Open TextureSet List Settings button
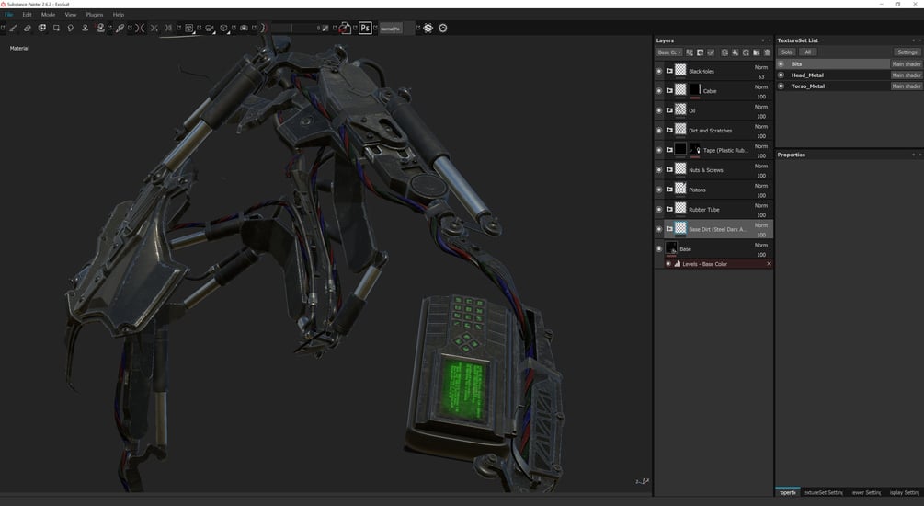Image resolution: width=924 pixels, height=506 pixels. click(x=907, y=52)
